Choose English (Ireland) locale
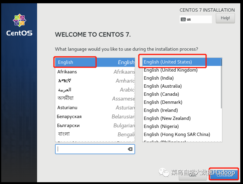 [x=181, y=110]
